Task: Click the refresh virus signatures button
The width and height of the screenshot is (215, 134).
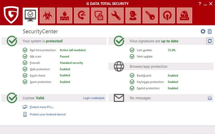Action: [210, 41]
